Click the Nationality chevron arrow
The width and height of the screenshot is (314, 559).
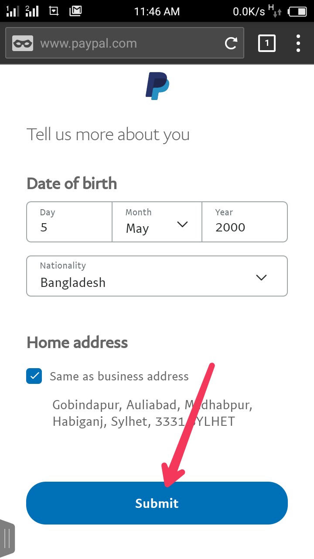pyautogui.click(x=261, y=278)
